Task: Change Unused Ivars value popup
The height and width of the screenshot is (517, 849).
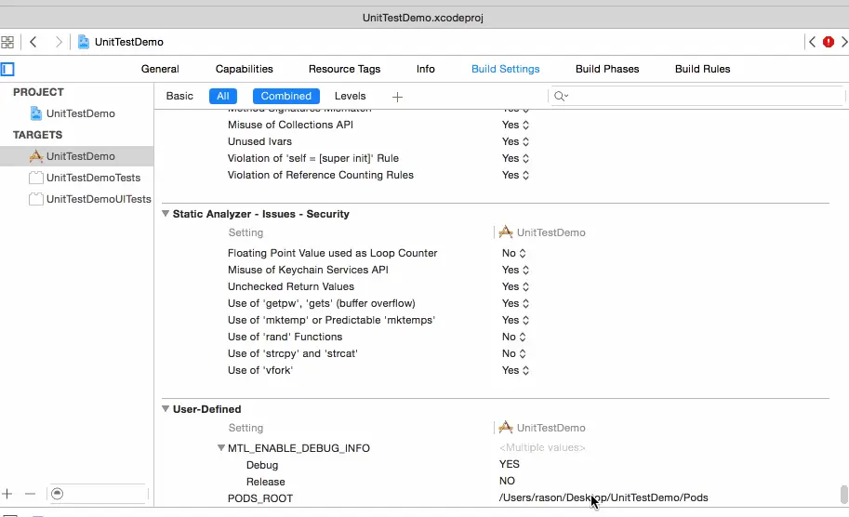Action: (x=515, y=141)
